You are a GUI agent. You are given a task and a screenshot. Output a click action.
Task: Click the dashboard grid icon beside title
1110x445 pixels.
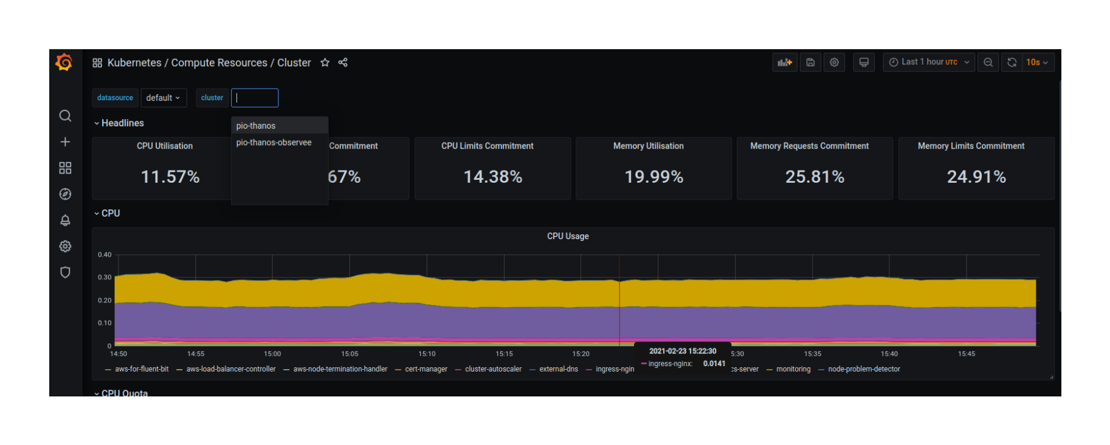pyautogui.click(x=97, y=63)
